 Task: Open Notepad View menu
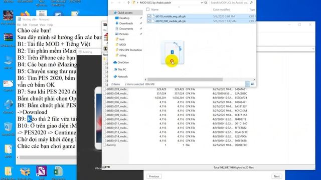click(x=42, y=25)
